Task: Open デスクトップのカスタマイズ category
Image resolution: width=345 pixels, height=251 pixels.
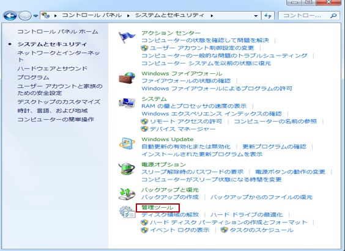Action: pos(59,102)
